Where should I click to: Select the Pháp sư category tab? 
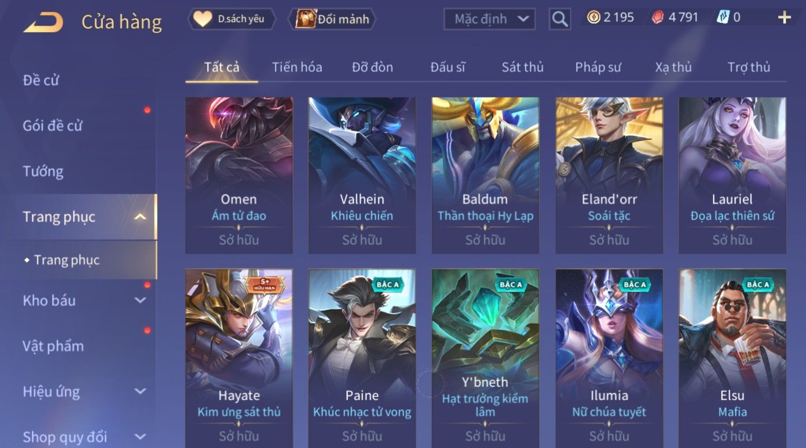(598, 67)
